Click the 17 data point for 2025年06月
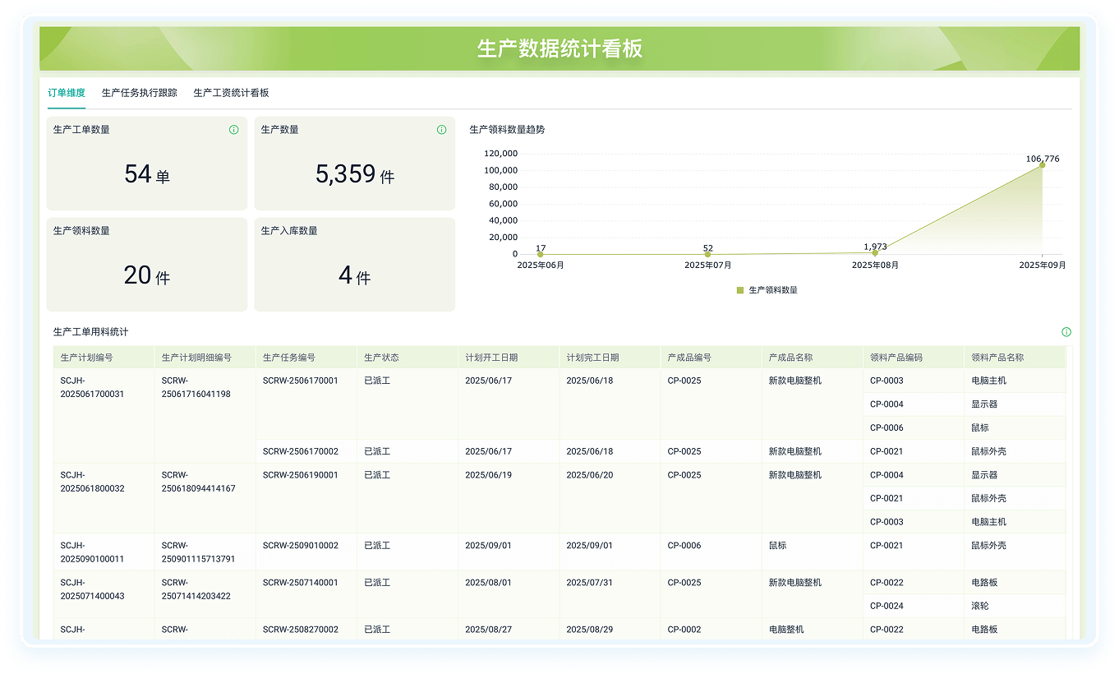This screenshot has height=674, width=1119. (x=540, y=254)
